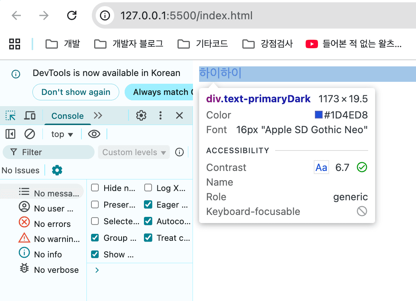Open the top context dropdown
Viewport: 416px width, 301px height.
coord(62,134)
